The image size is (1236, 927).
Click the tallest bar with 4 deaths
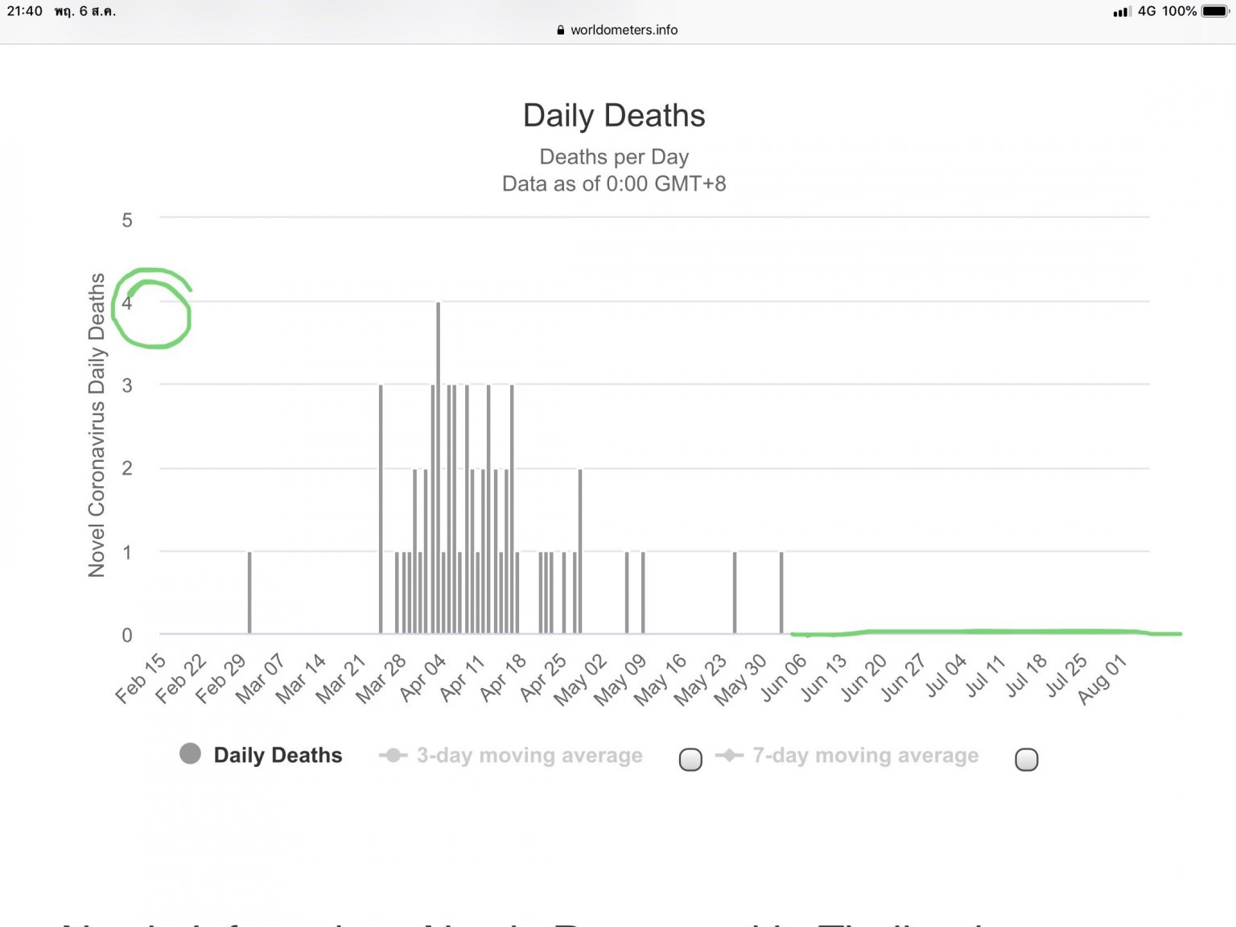point(439,467)
